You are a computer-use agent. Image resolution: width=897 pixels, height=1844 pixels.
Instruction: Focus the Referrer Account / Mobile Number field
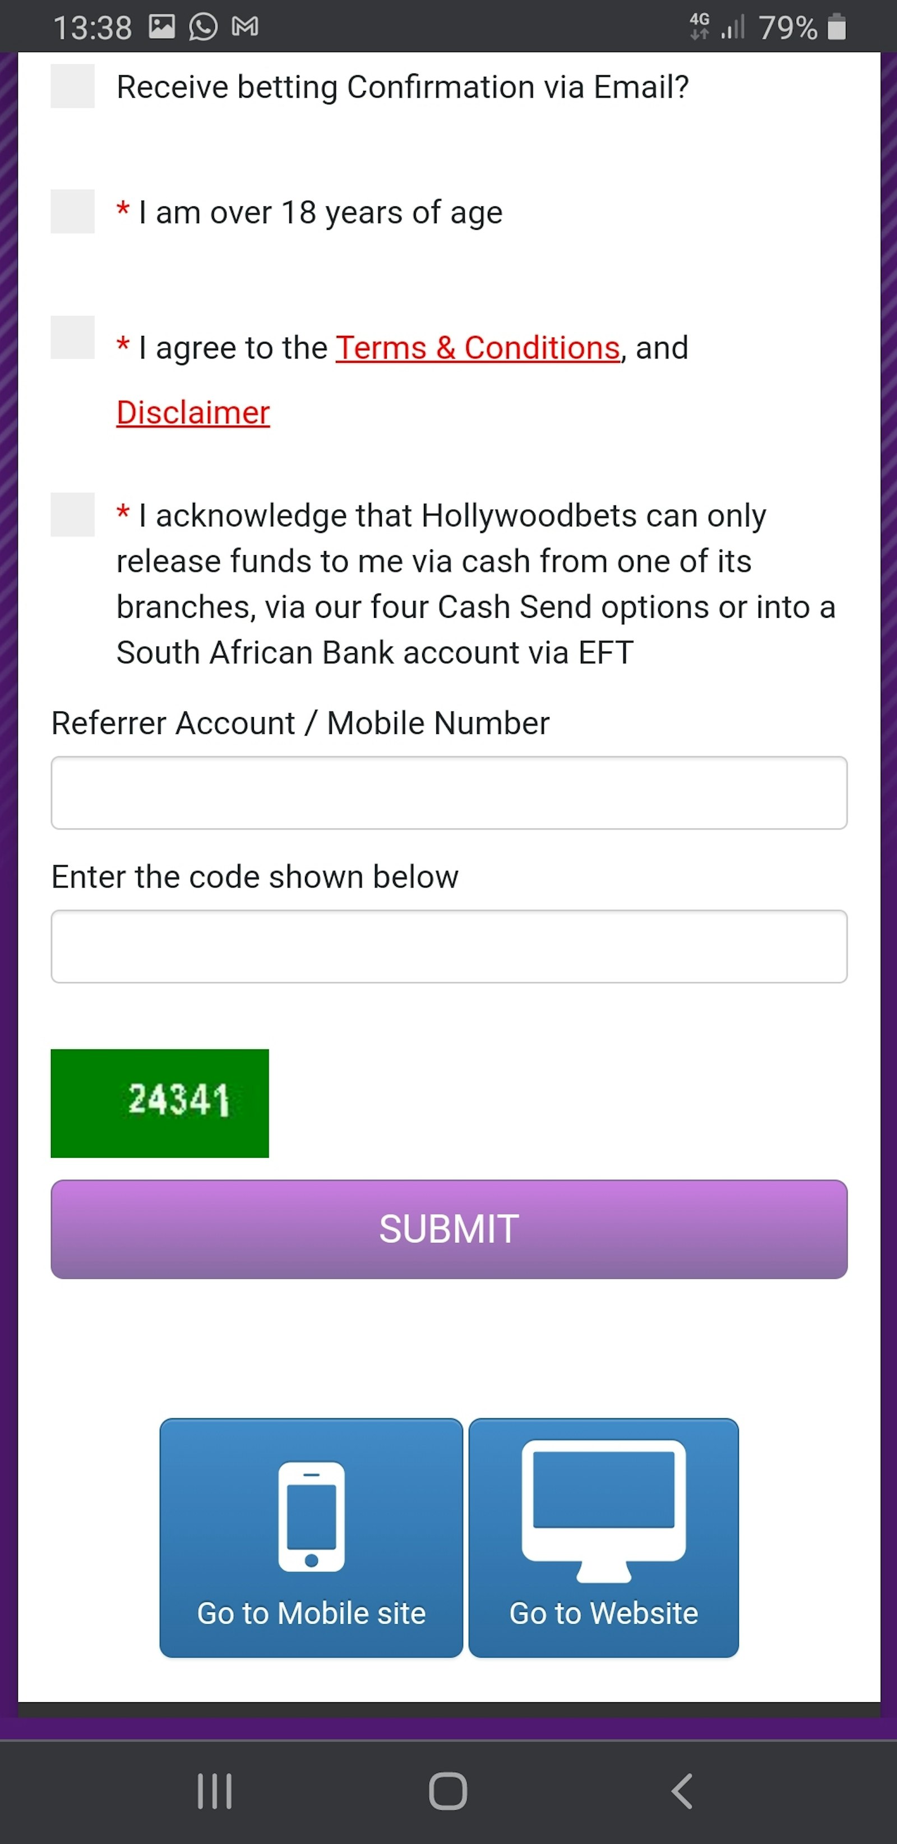point(449,792)
